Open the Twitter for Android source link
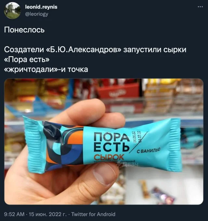The image size is (208, 221). 93,214
